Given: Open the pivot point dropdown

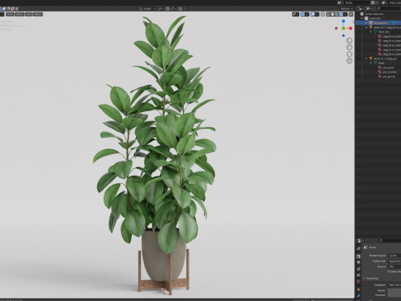Looking at the screenshot, I should point(161,8).
